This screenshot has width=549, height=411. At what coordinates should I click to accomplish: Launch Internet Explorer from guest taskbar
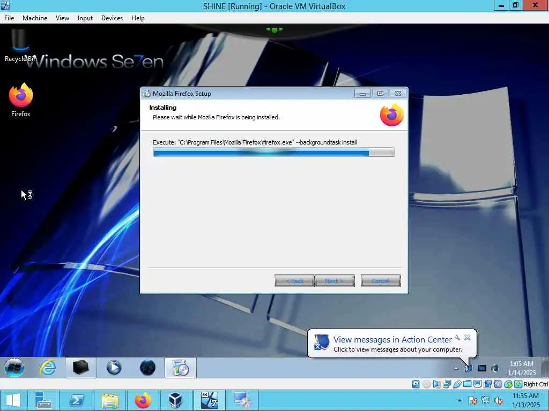(48, 368)
